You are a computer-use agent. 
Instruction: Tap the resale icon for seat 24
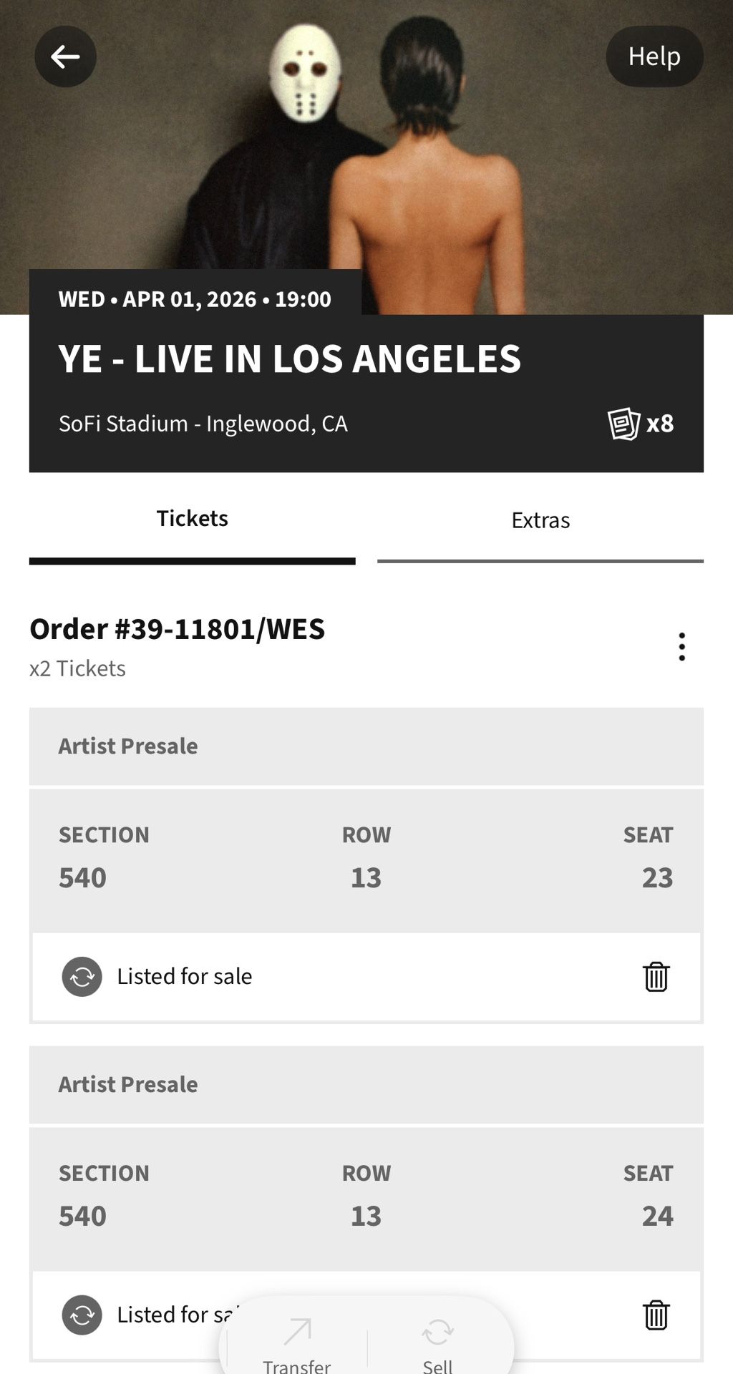tap(82, 1315)
